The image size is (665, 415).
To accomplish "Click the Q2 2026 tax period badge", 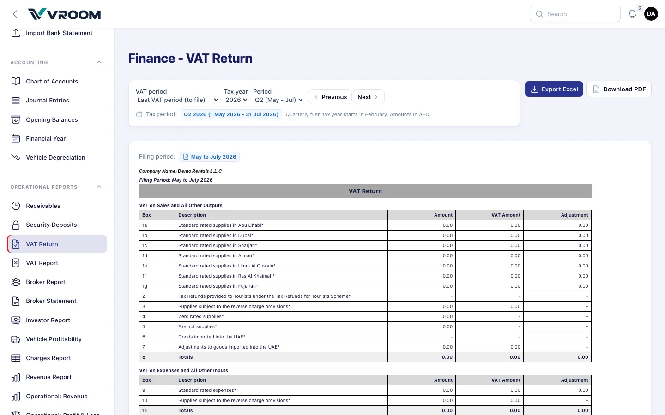I will pos(231,114).
